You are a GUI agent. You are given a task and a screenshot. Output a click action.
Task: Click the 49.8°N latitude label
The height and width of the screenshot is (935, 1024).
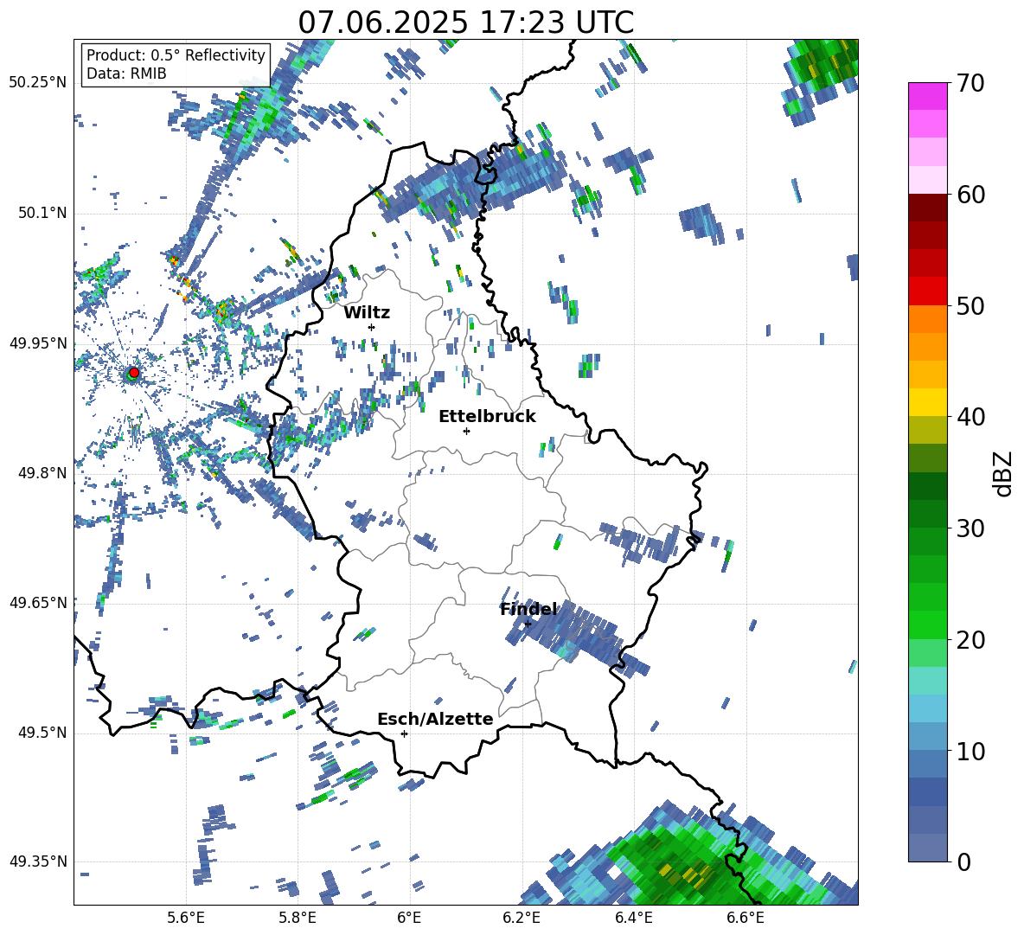coord(42,473)
